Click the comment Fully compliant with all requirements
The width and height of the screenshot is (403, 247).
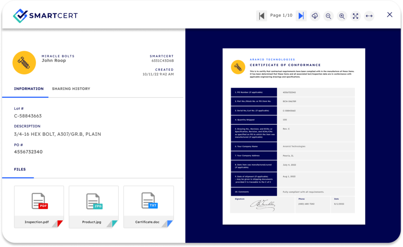(303, 192)
